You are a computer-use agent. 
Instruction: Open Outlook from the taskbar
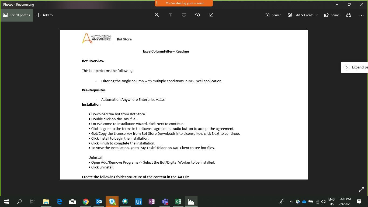coord(99,202)
